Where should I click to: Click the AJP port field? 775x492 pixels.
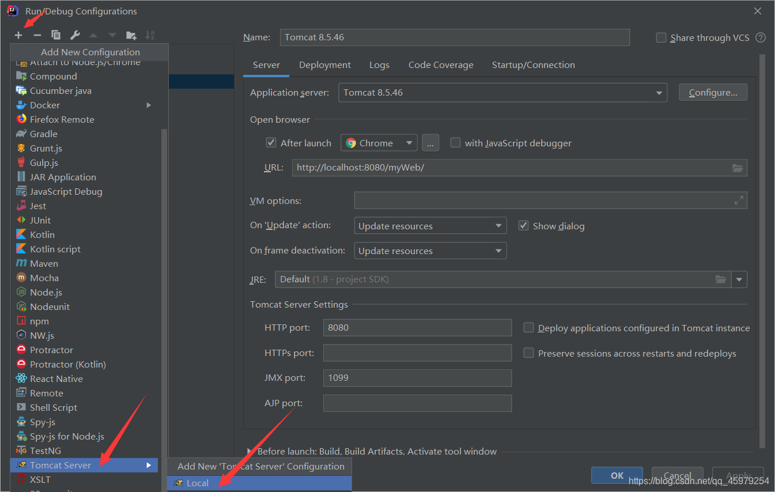(417, 403)
